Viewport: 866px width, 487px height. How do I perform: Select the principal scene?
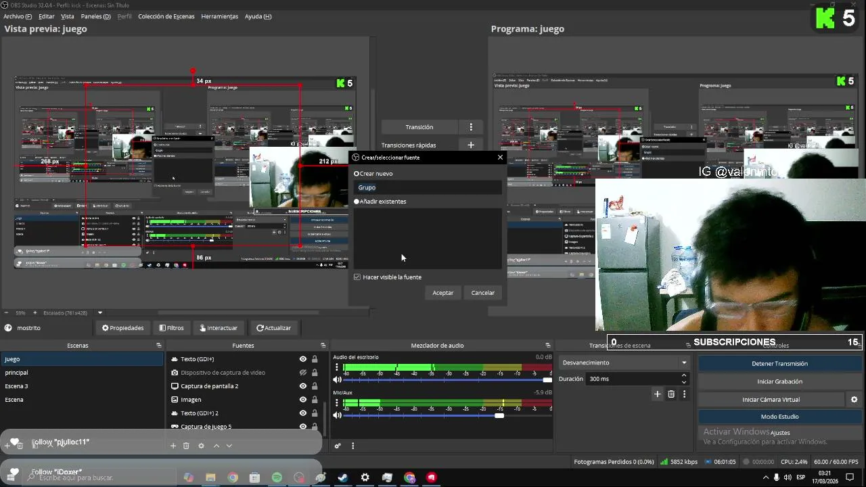[82, 373]
